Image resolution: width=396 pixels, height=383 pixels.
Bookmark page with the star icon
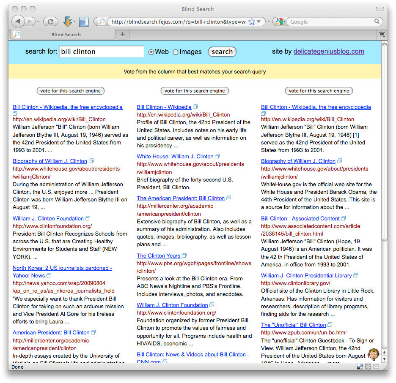coord(252,22)
